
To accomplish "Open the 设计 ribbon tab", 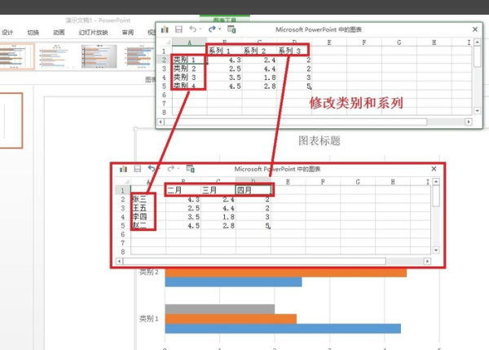I will point(7,33).
